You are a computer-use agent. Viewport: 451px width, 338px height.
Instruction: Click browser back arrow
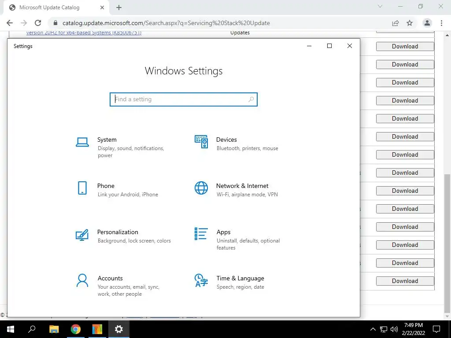point(10,23)
